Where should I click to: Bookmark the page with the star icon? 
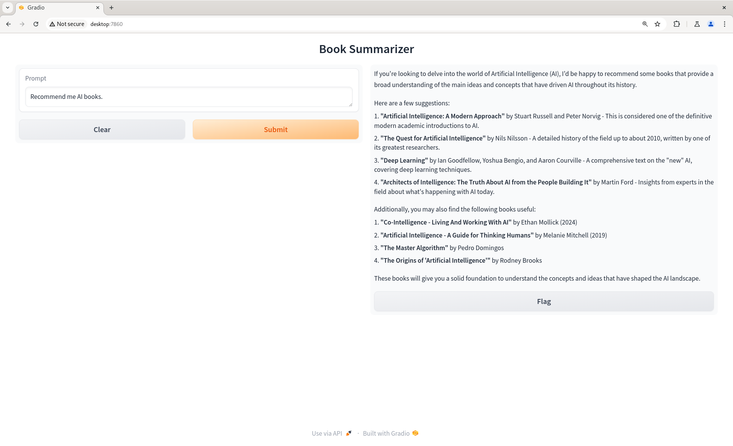tap(657, 24)
